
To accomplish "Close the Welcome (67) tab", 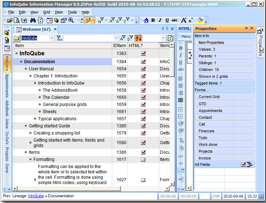I will click(x=55, y=29).
